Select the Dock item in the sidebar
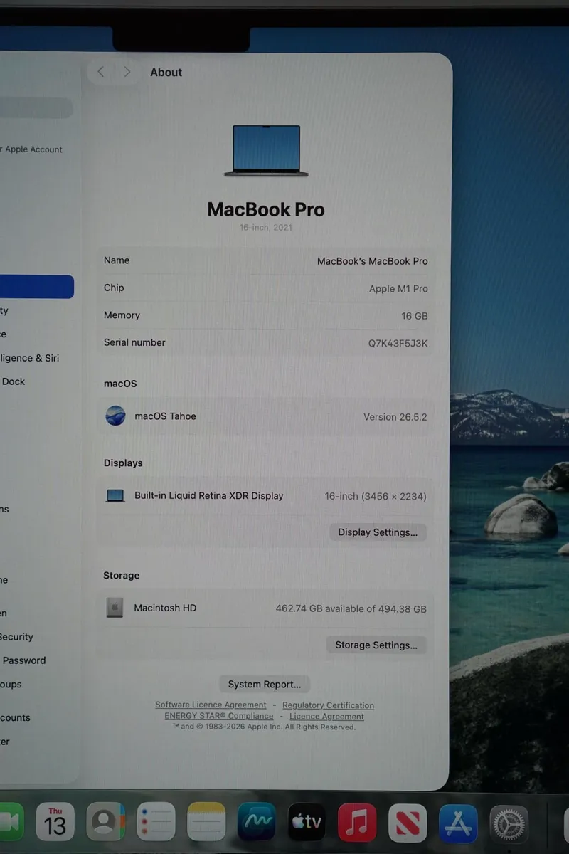 coord(14,381)
